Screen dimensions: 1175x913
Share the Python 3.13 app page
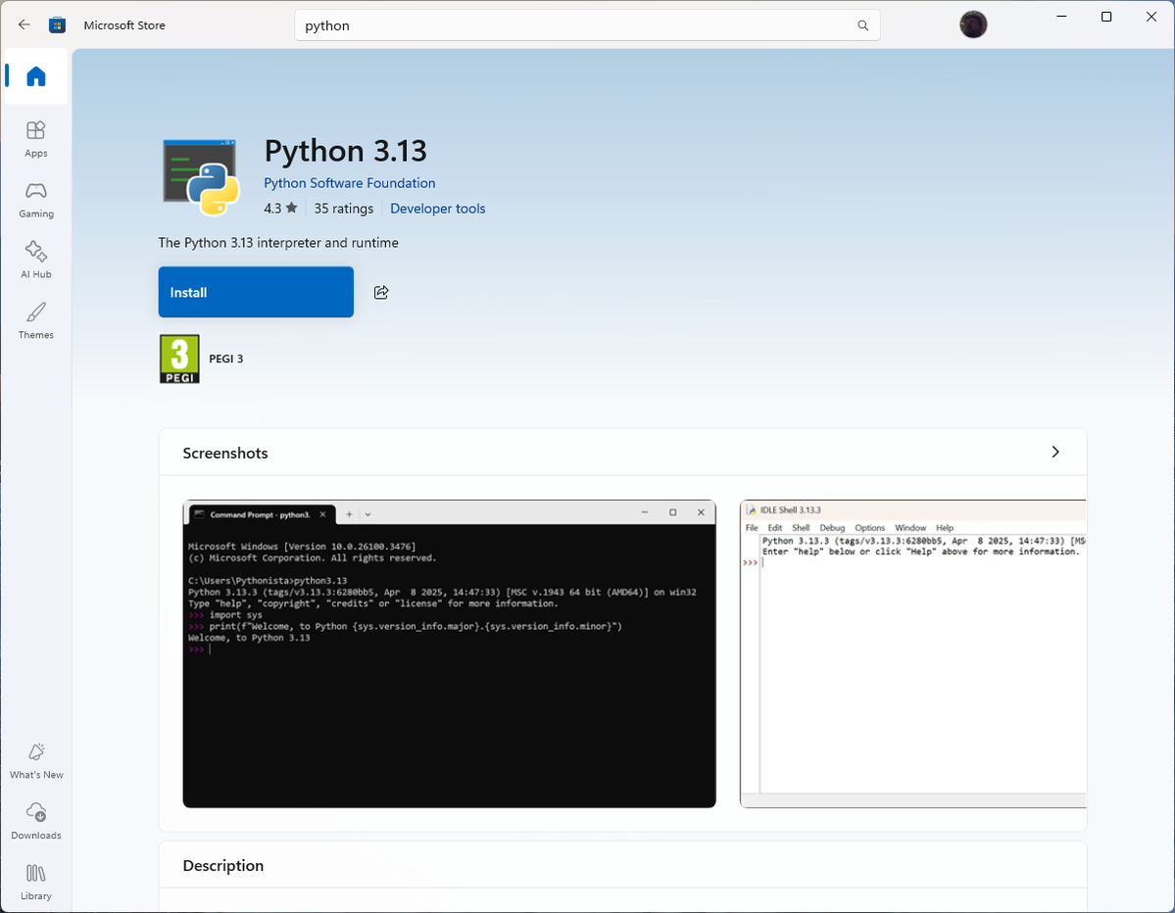(380, 292)
